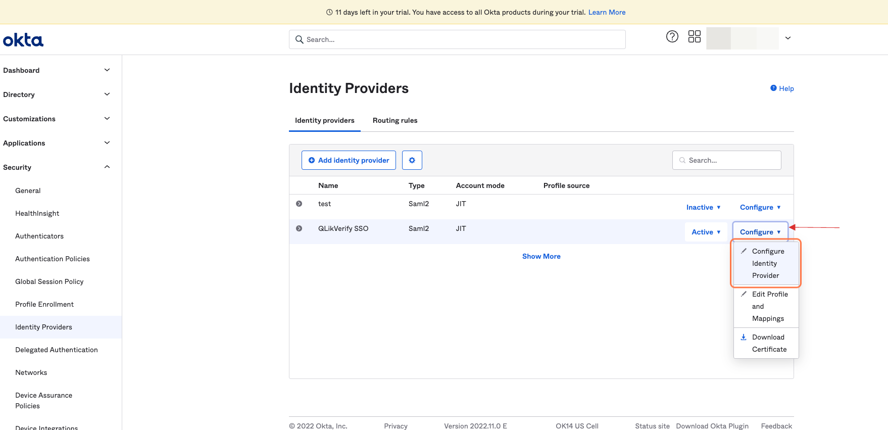Click the Privacy footer link
888x430 pixels.
396,426
